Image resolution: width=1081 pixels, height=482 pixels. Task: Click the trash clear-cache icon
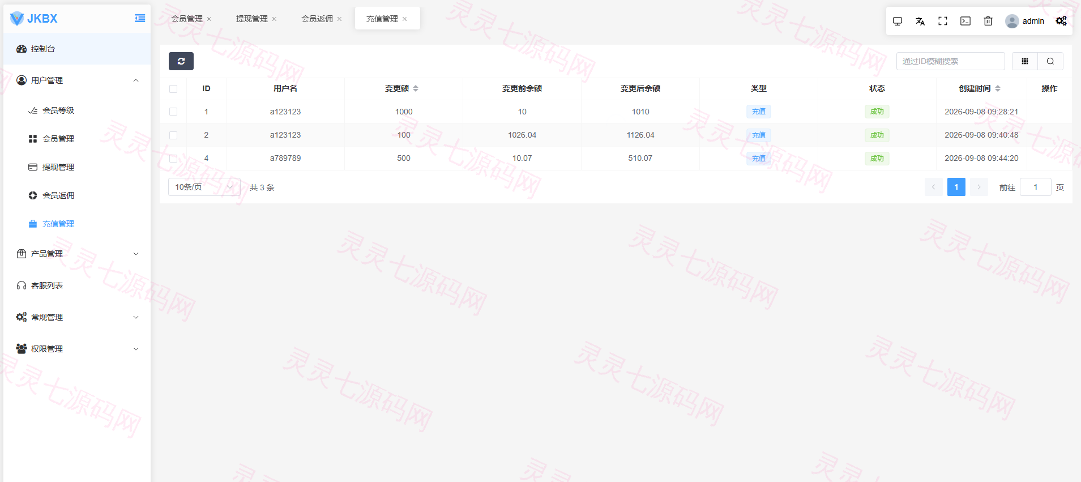tap(988, 21)
